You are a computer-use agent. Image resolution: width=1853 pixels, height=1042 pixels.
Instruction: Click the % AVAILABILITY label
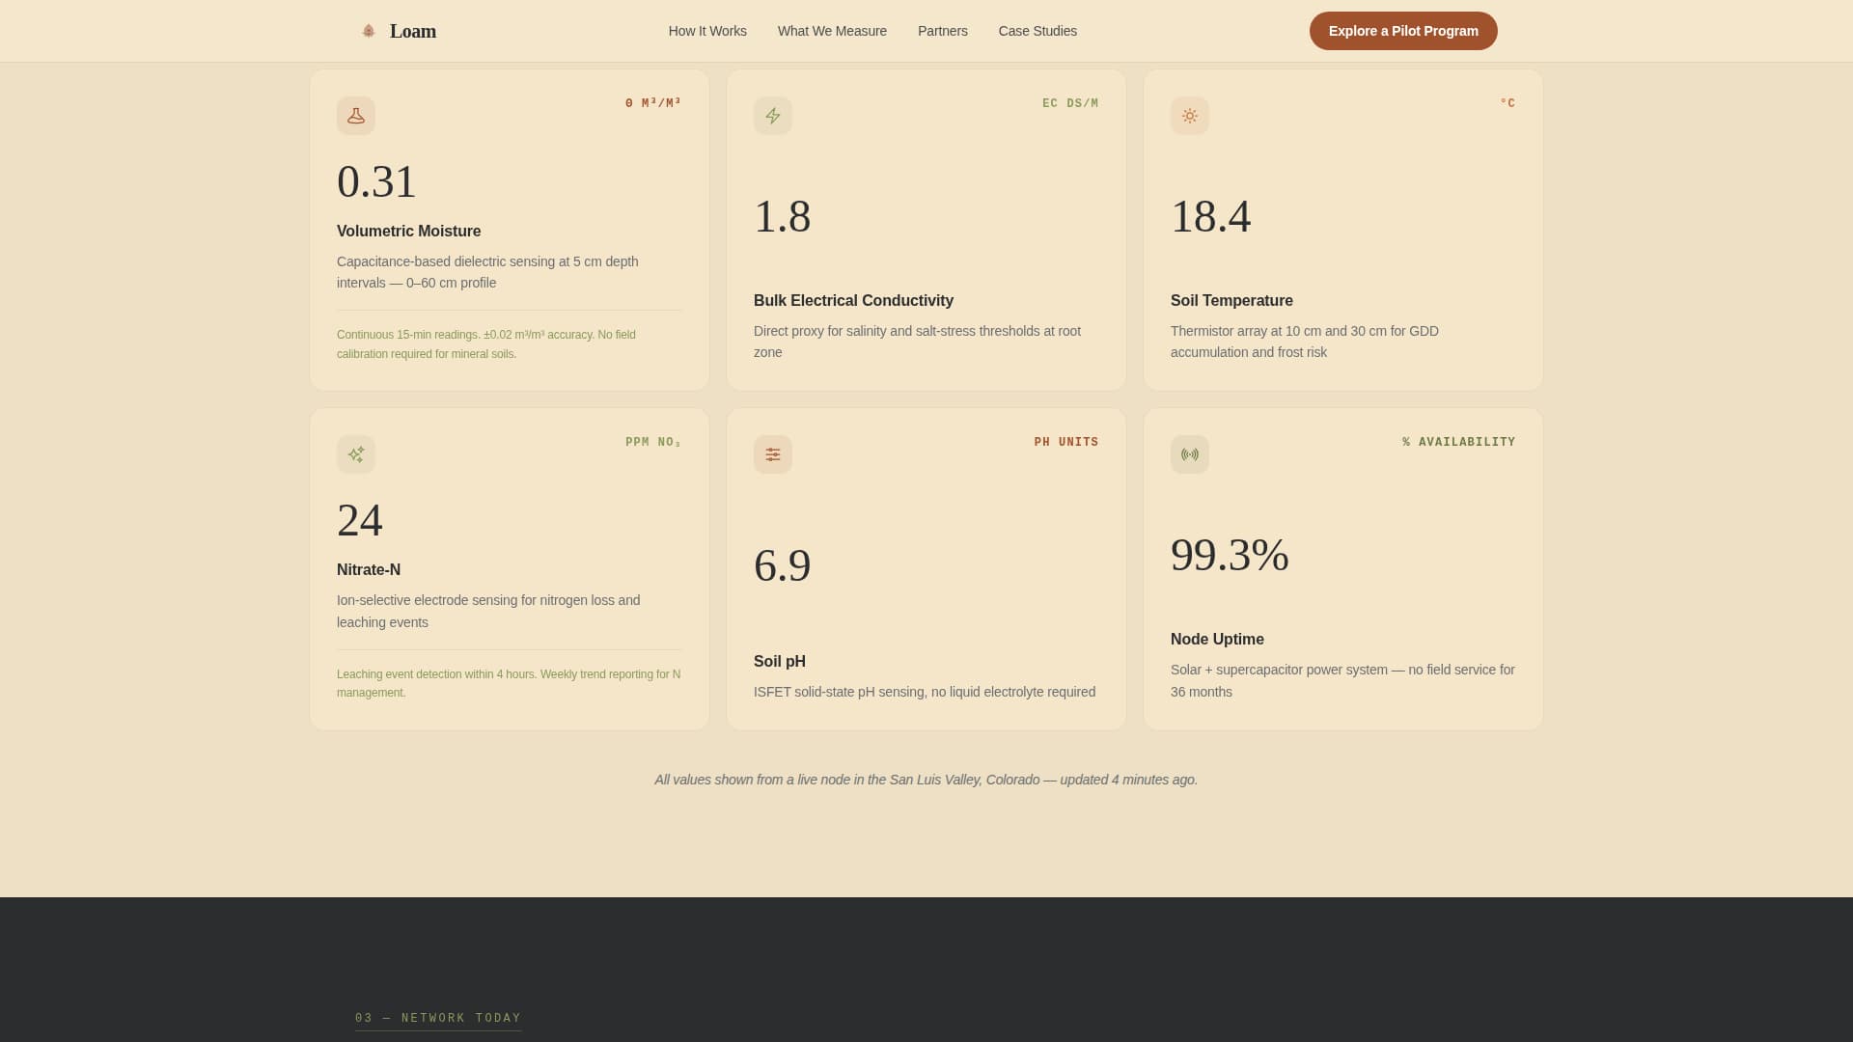click(x=1458, y=442)
